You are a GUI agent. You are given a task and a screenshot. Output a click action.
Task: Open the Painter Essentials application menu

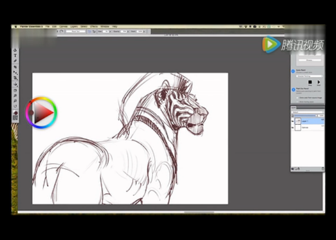pyautogui.click(x=31, y=27)
